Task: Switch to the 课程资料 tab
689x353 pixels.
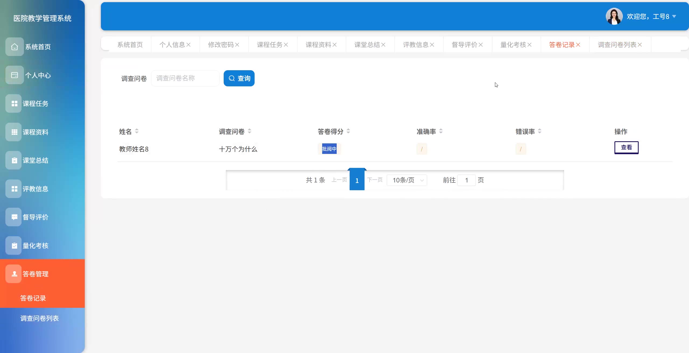Action: click(318, 45)
